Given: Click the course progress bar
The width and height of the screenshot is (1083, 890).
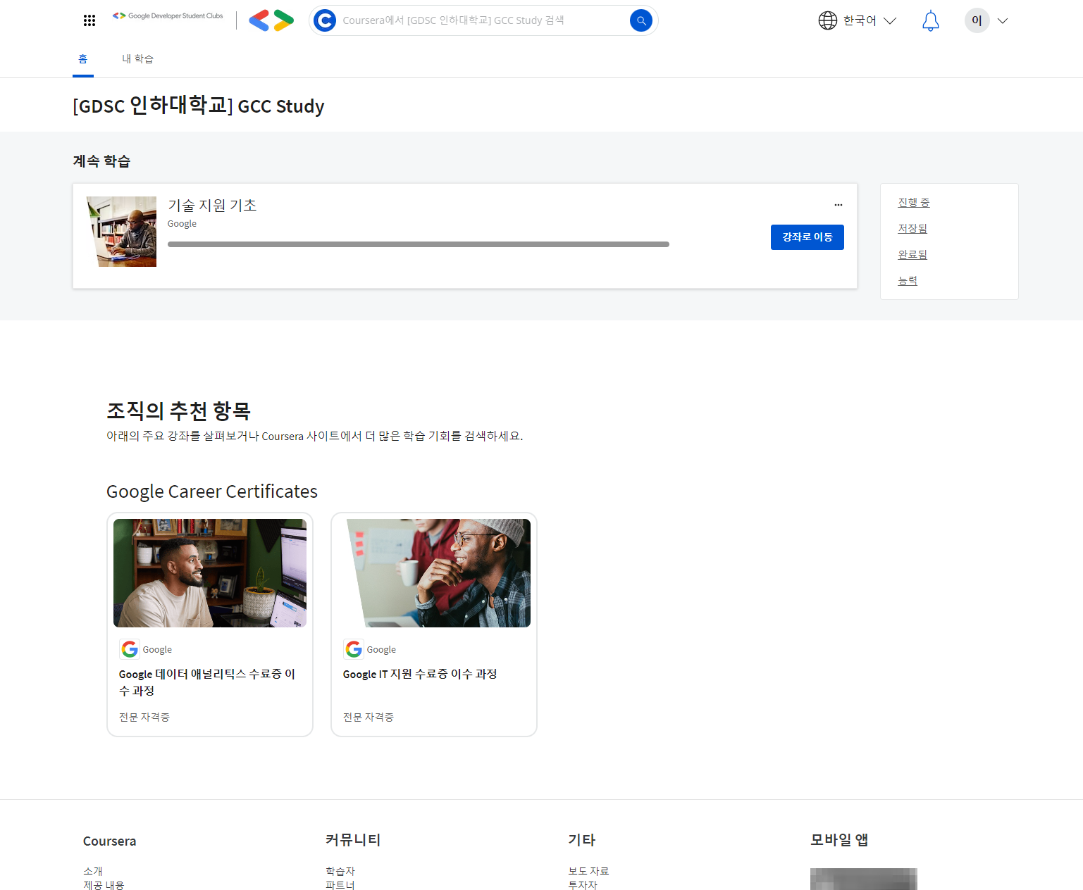Looking at the screenshot, I should 419,244.
